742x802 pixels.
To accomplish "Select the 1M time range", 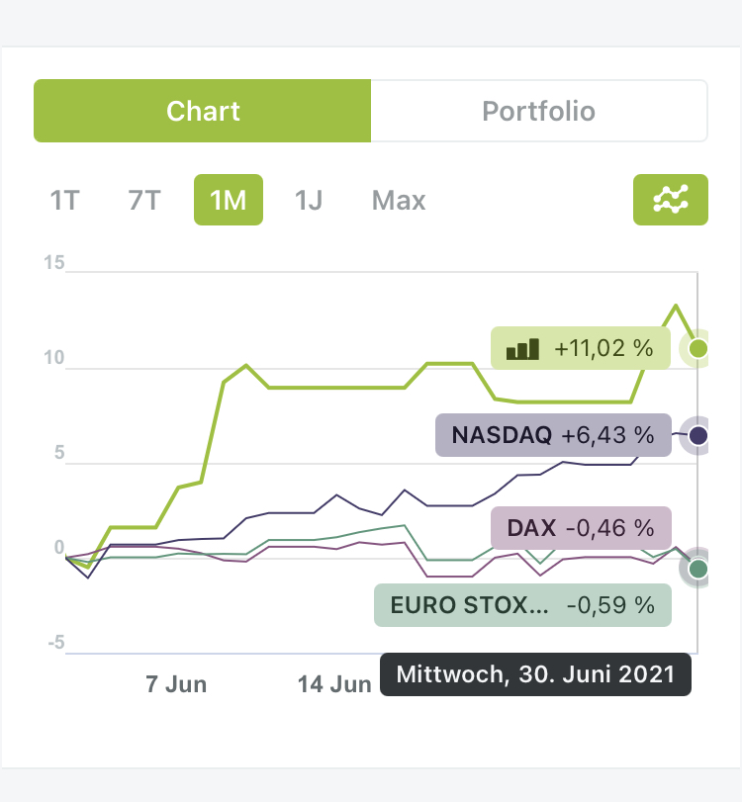I will pos(228,201).
